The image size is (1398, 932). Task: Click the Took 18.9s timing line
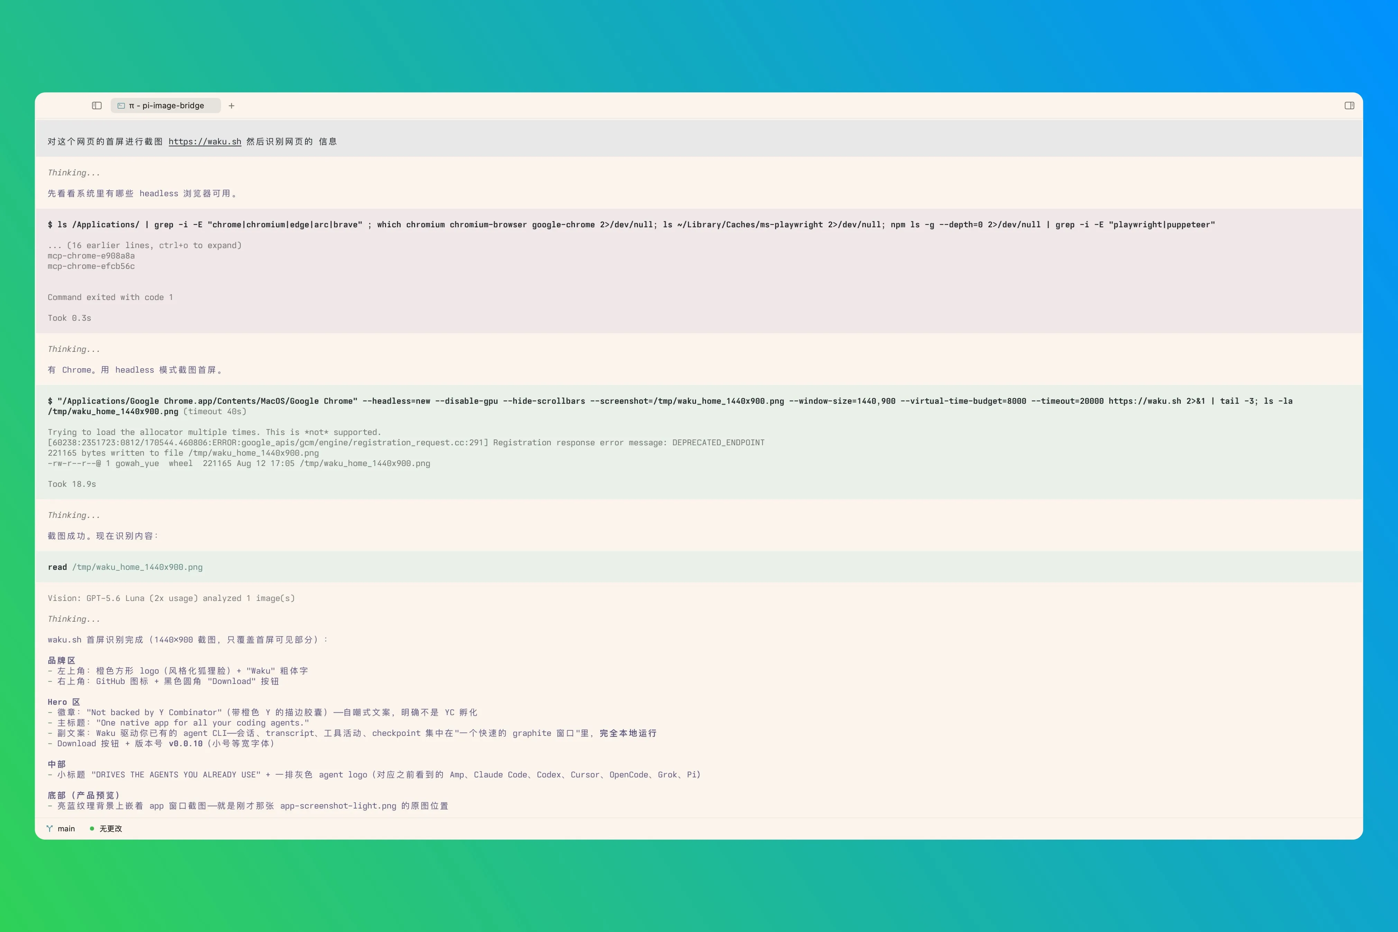pyautogui.click(x=72, y=484)
